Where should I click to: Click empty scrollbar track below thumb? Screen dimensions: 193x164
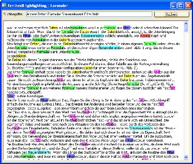(x=186, y=94)
